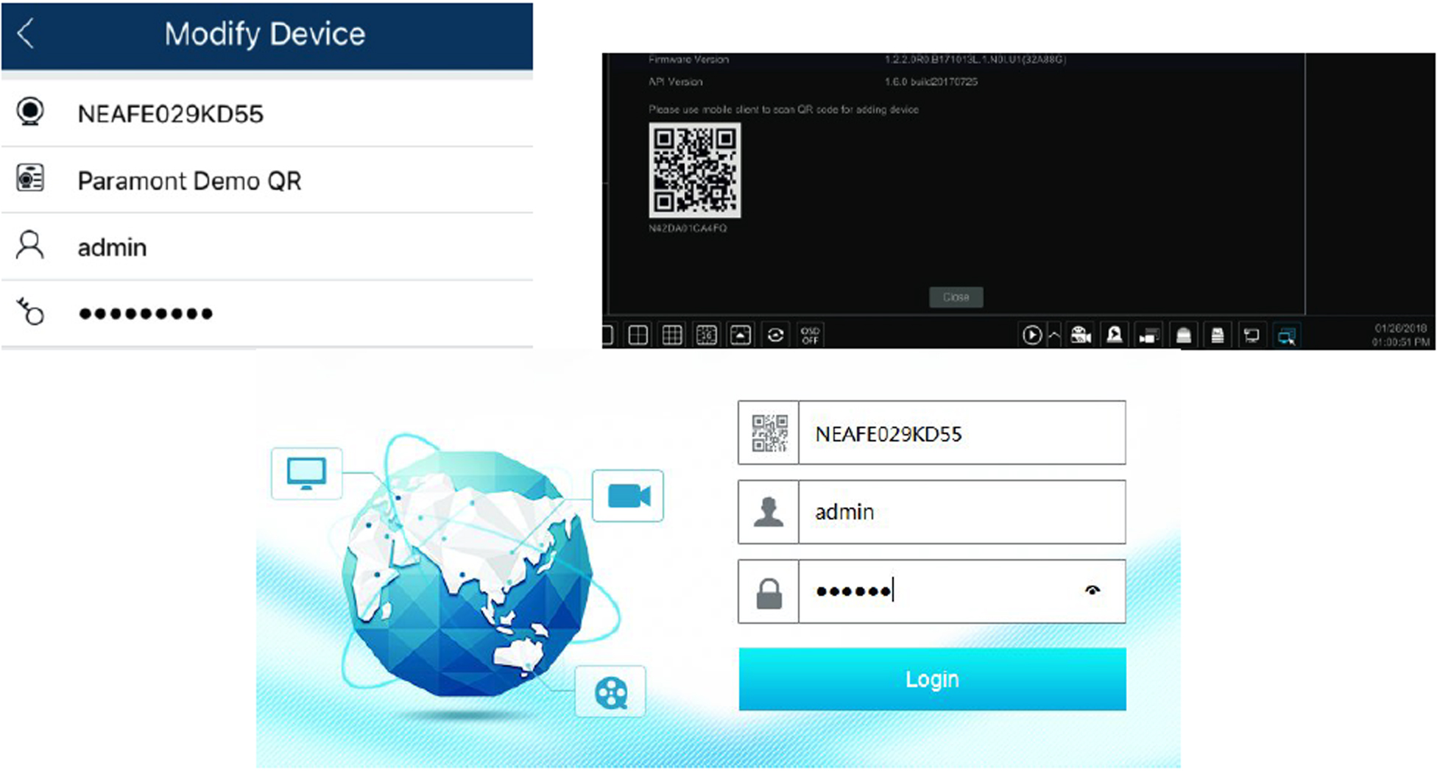Expand the arrow next to playback button
The height and width of the screenshot is (771, 1440).
click(1054, 335)
